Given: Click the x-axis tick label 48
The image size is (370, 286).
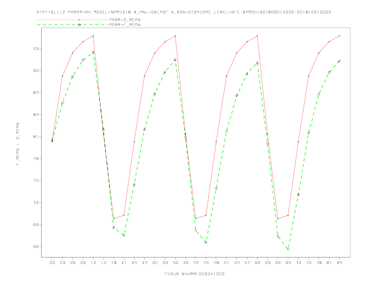Looking at the screenshot, I should coord(216,263).
